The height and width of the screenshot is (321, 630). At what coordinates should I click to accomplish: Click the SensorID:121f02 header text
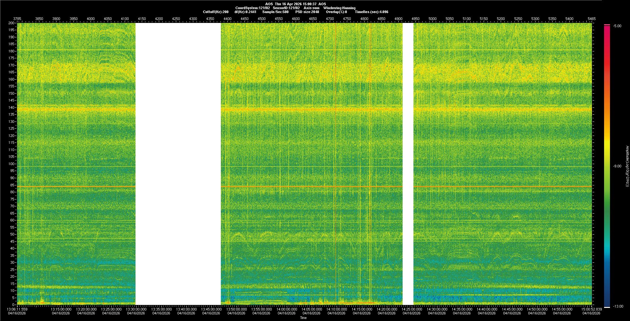tap(286, 8)
